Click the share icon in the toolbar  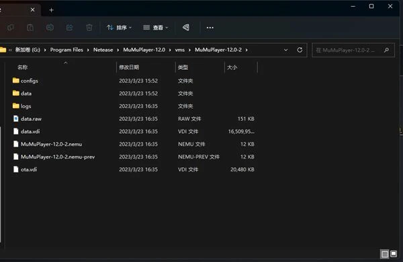[x=70, y=28]
